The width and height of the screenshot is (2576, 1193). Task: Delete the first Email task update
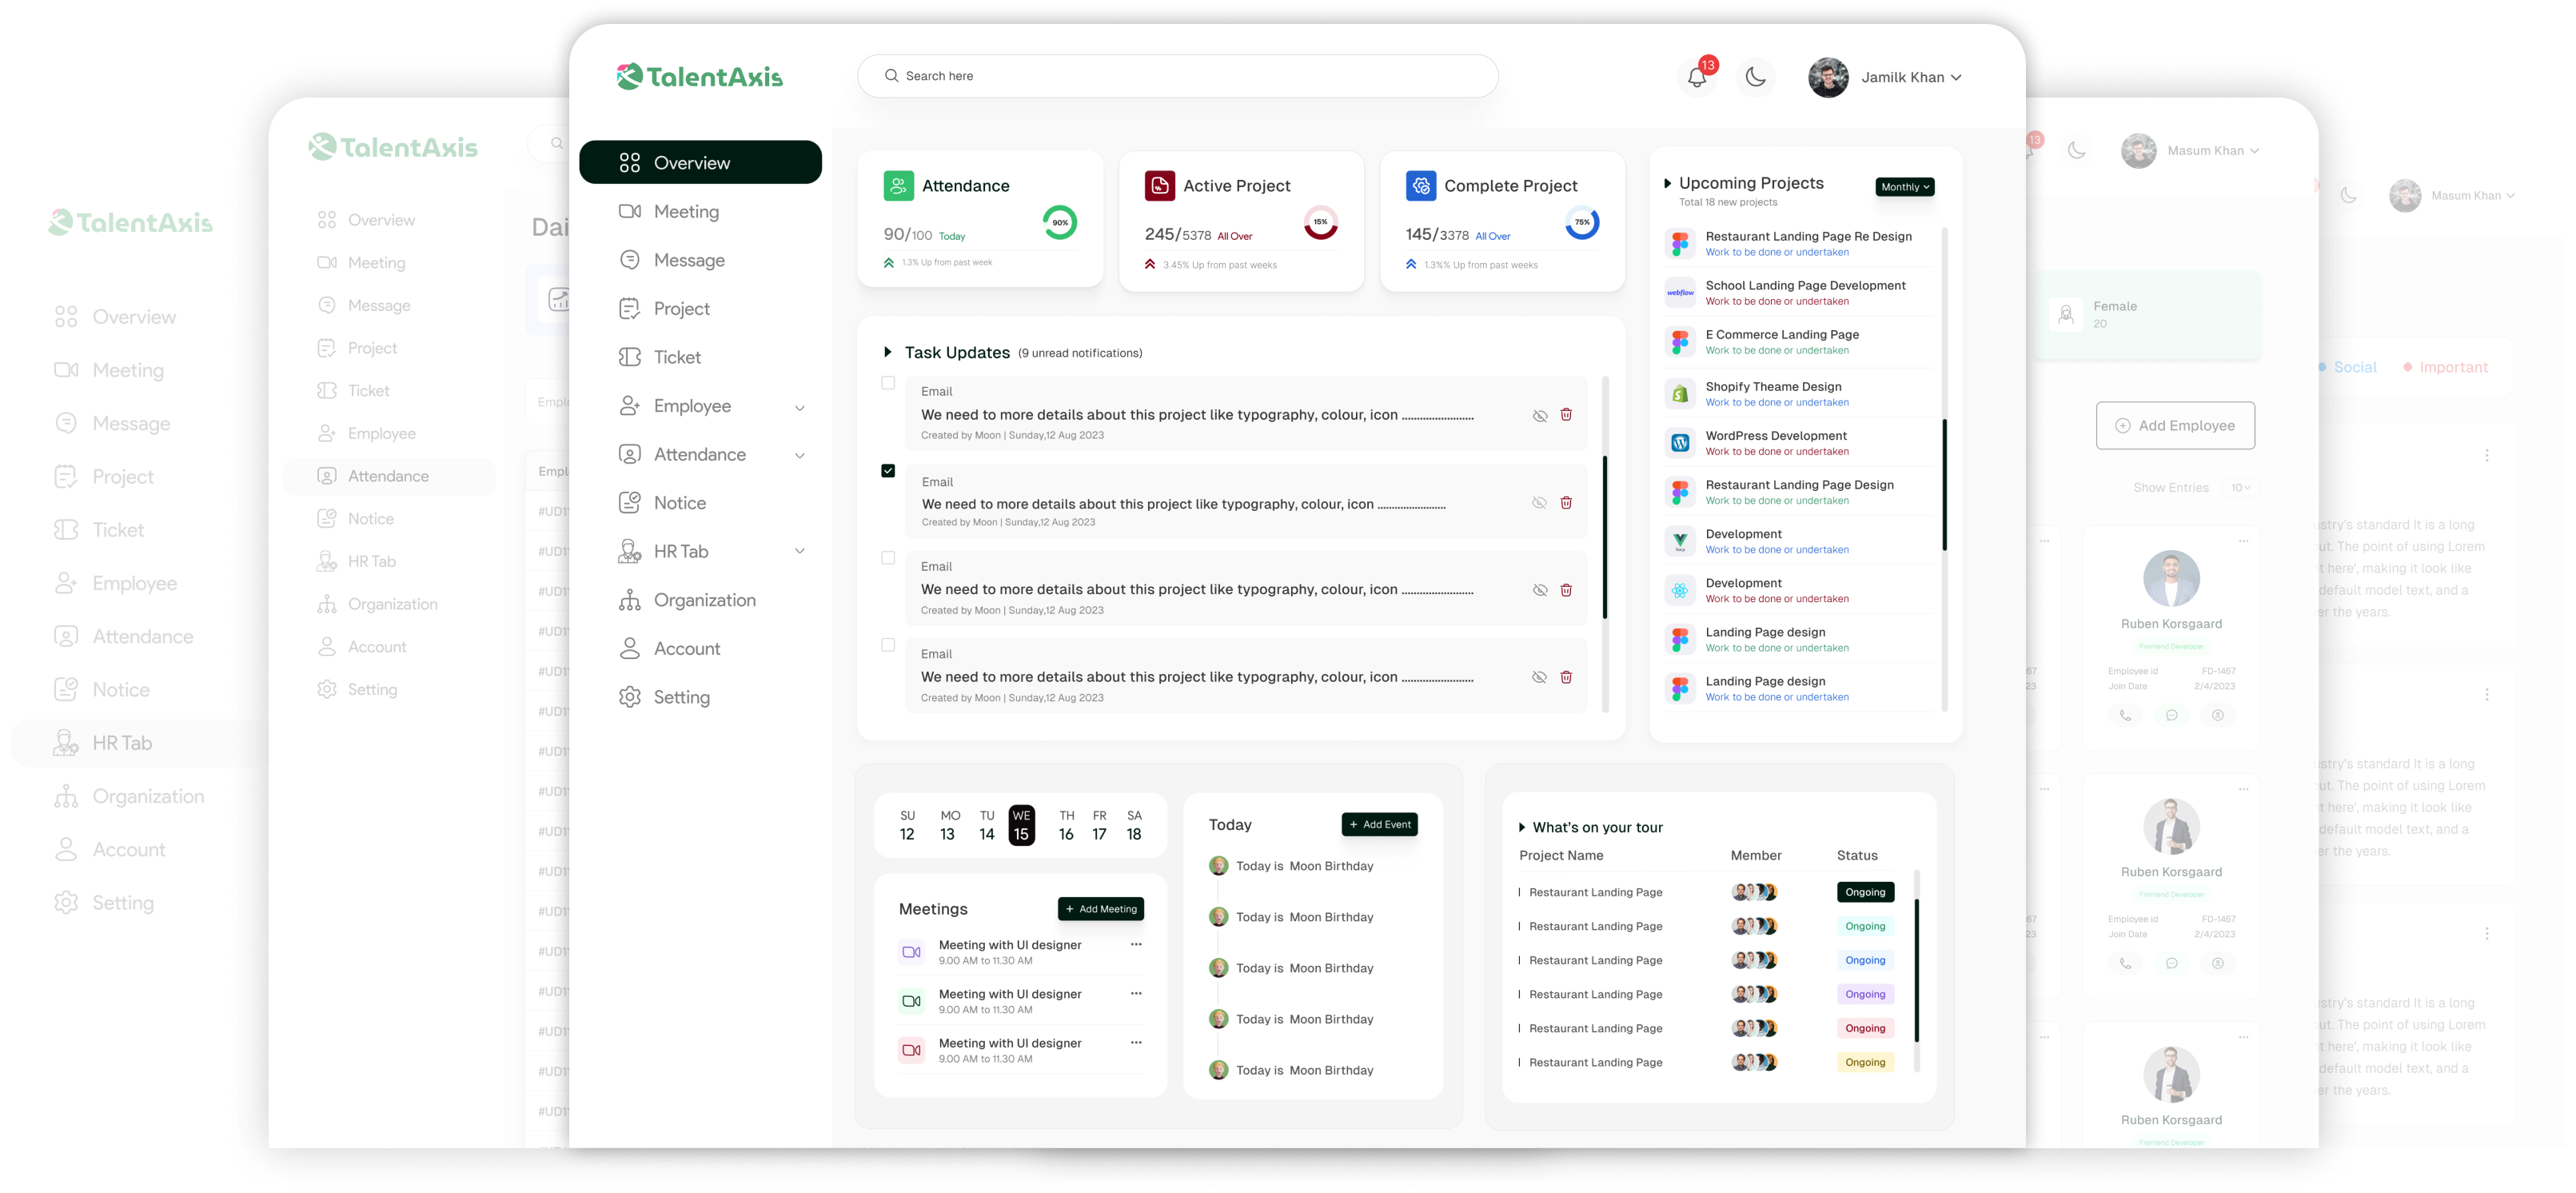pyautogui.click(x=1566, y=415)
